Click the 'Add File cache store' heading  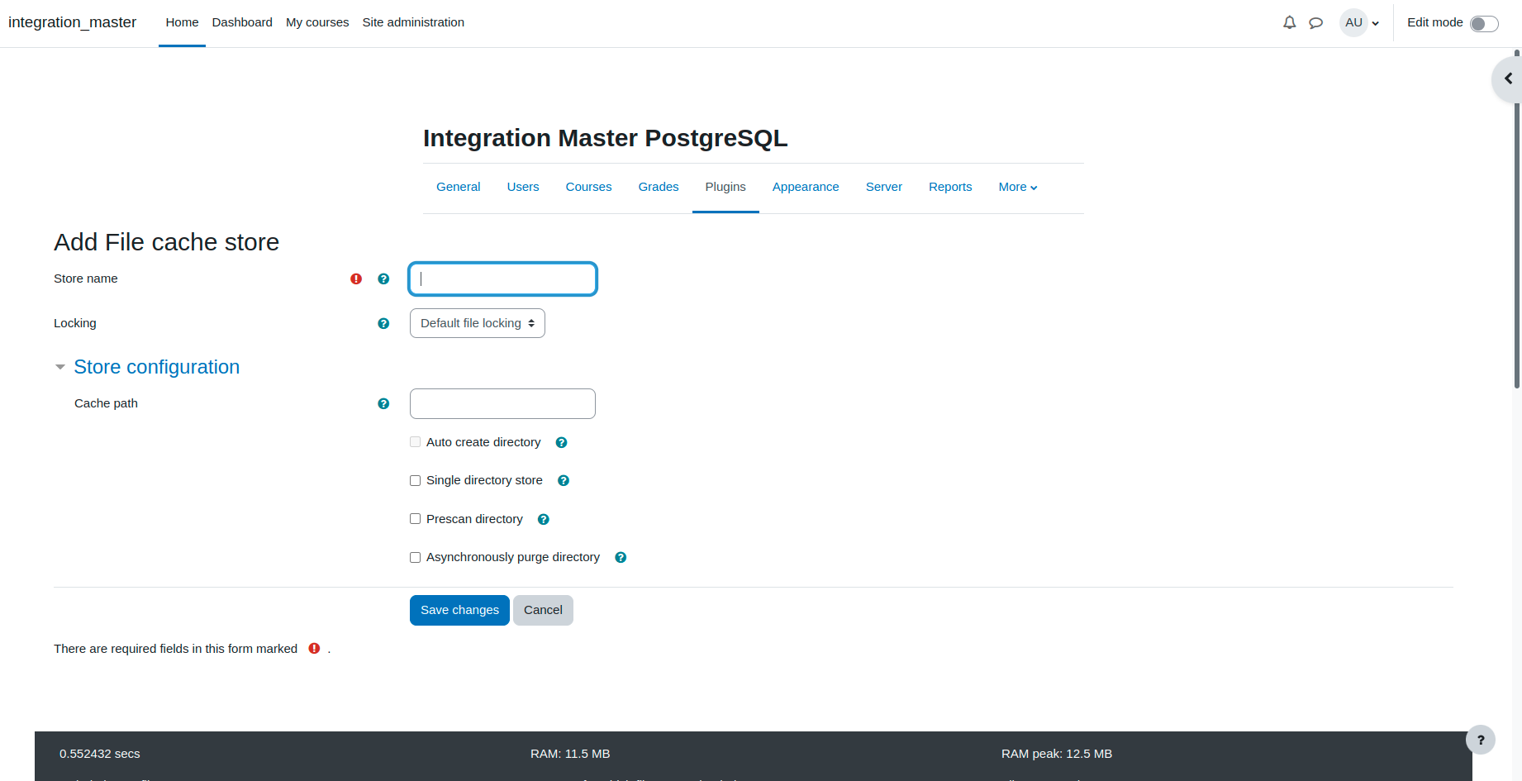coord(167,242)
